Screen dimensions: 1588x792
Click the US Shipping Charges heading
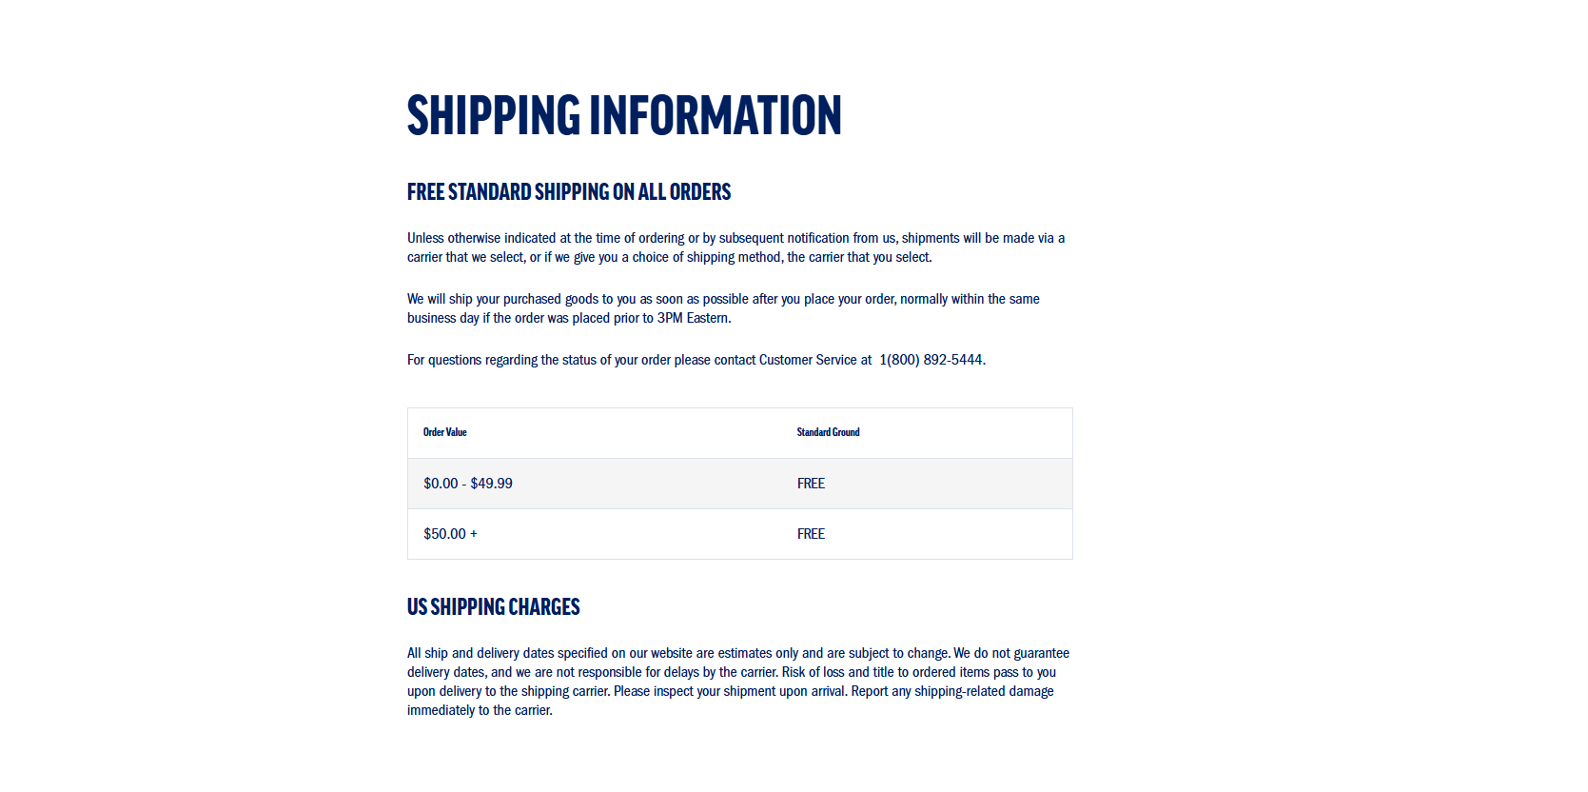coord(493,607)
